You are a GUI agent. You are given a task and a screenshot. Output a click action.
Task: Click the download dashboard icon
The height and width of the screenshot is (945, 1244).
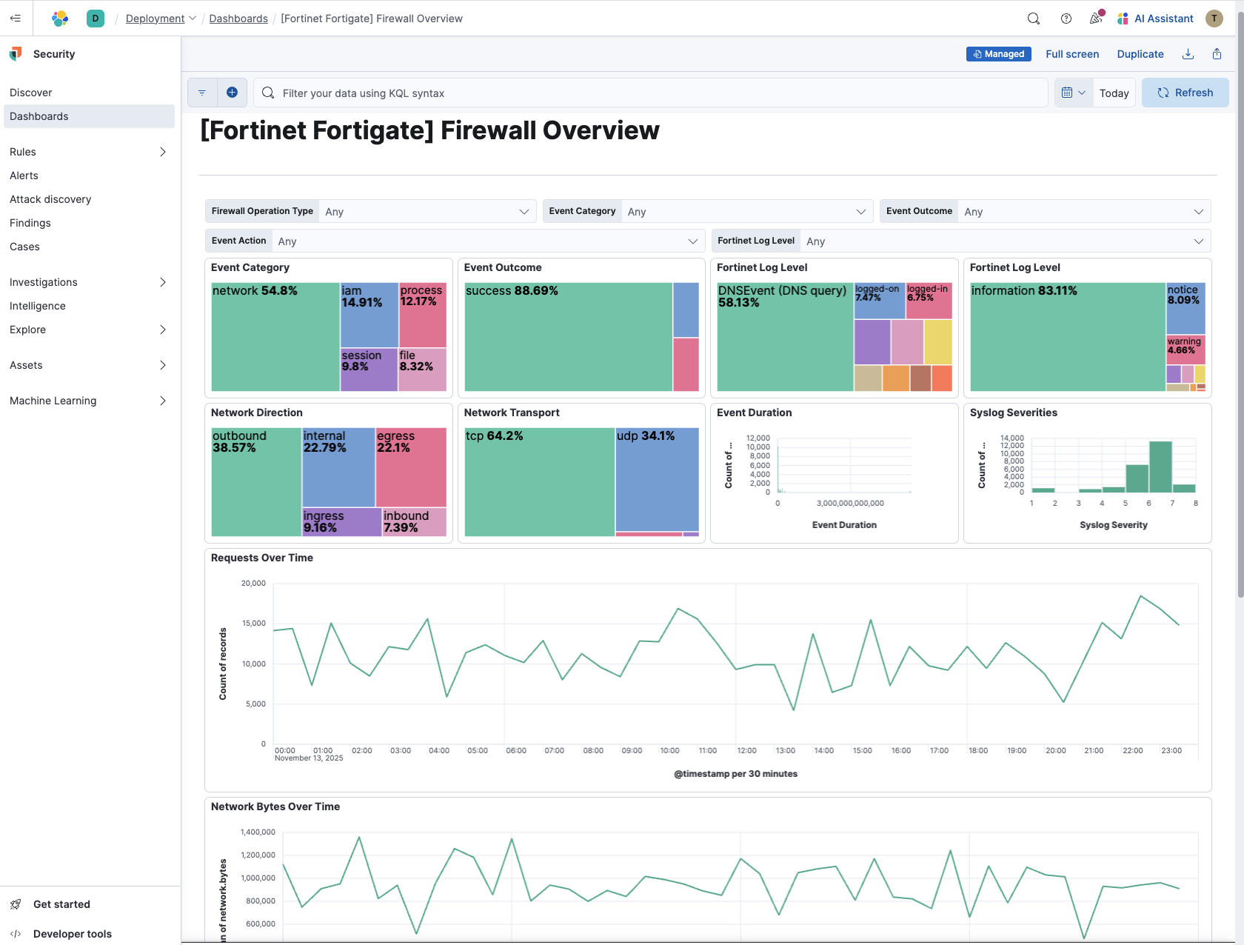pos(1188,54)
